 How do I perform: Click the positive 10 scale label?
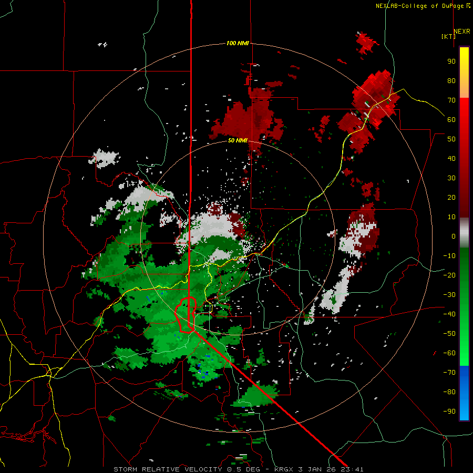451,217
